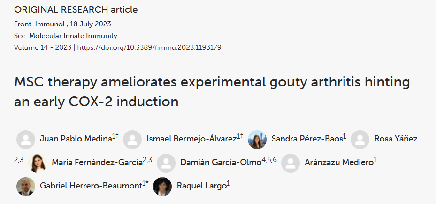The image size is (436, 204).
Task: Click Ismael Bermejo-Álvarez's avatar placeholder icon
Action: (132, 139)
